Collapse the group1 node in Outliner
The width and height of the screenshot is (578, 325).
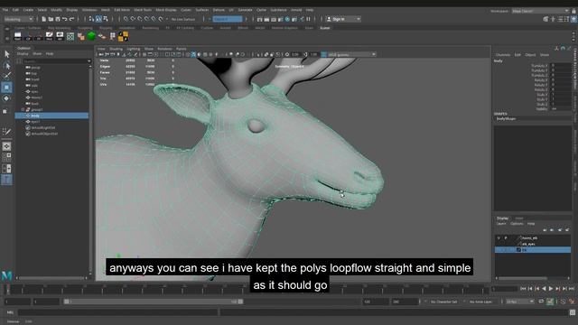coord(23,109)
